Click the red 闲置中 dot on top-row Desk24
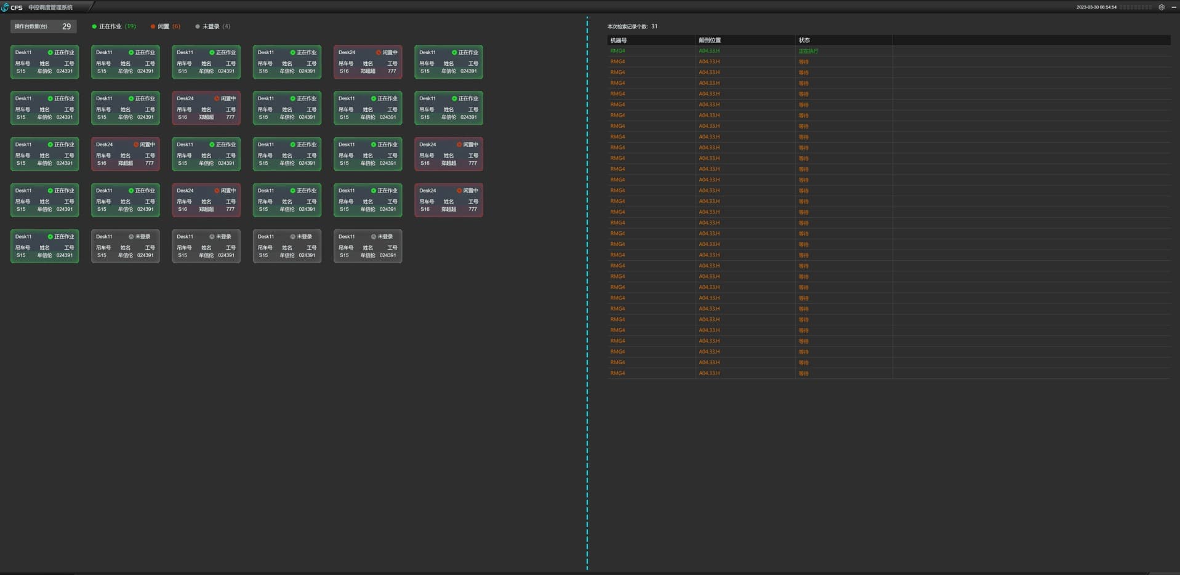This screenshot has width=1180, height=575. (x=378, y=52)
